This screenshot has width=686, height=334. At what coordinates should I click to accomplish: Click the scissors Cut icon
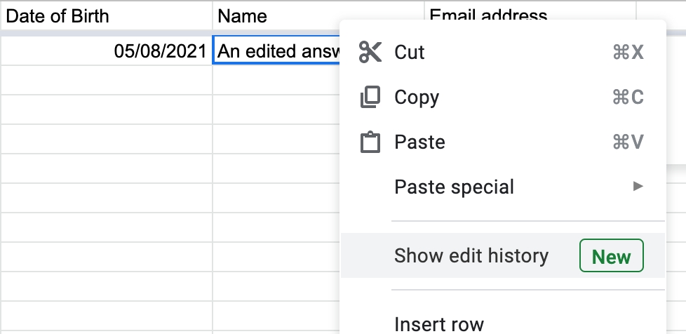point(370,52)
